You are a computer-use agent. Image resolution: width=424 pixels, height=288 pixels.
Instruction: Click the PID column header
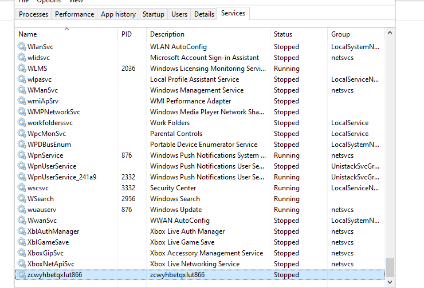pos(127,34)
